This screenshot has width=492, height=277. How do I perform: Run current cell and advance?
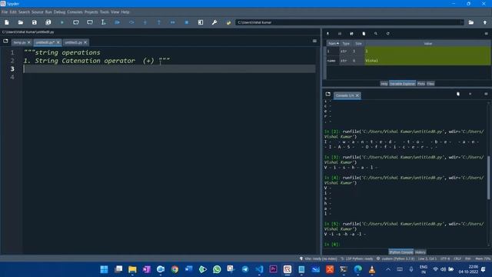tap(90, 22)
